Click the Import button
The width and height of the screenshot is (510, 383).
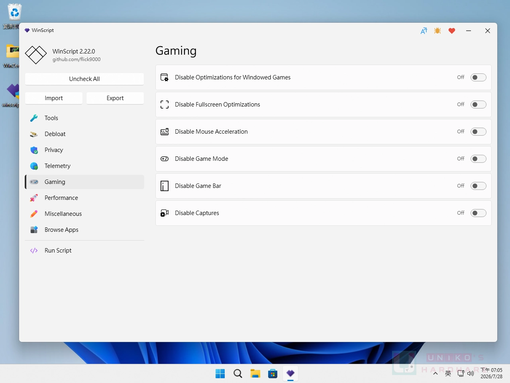54,98
